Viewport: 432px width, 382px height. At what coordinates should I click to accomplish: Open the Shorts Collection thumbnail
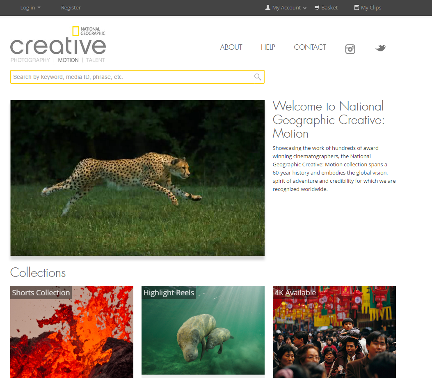pyautogui.click(x=72, y=332)
